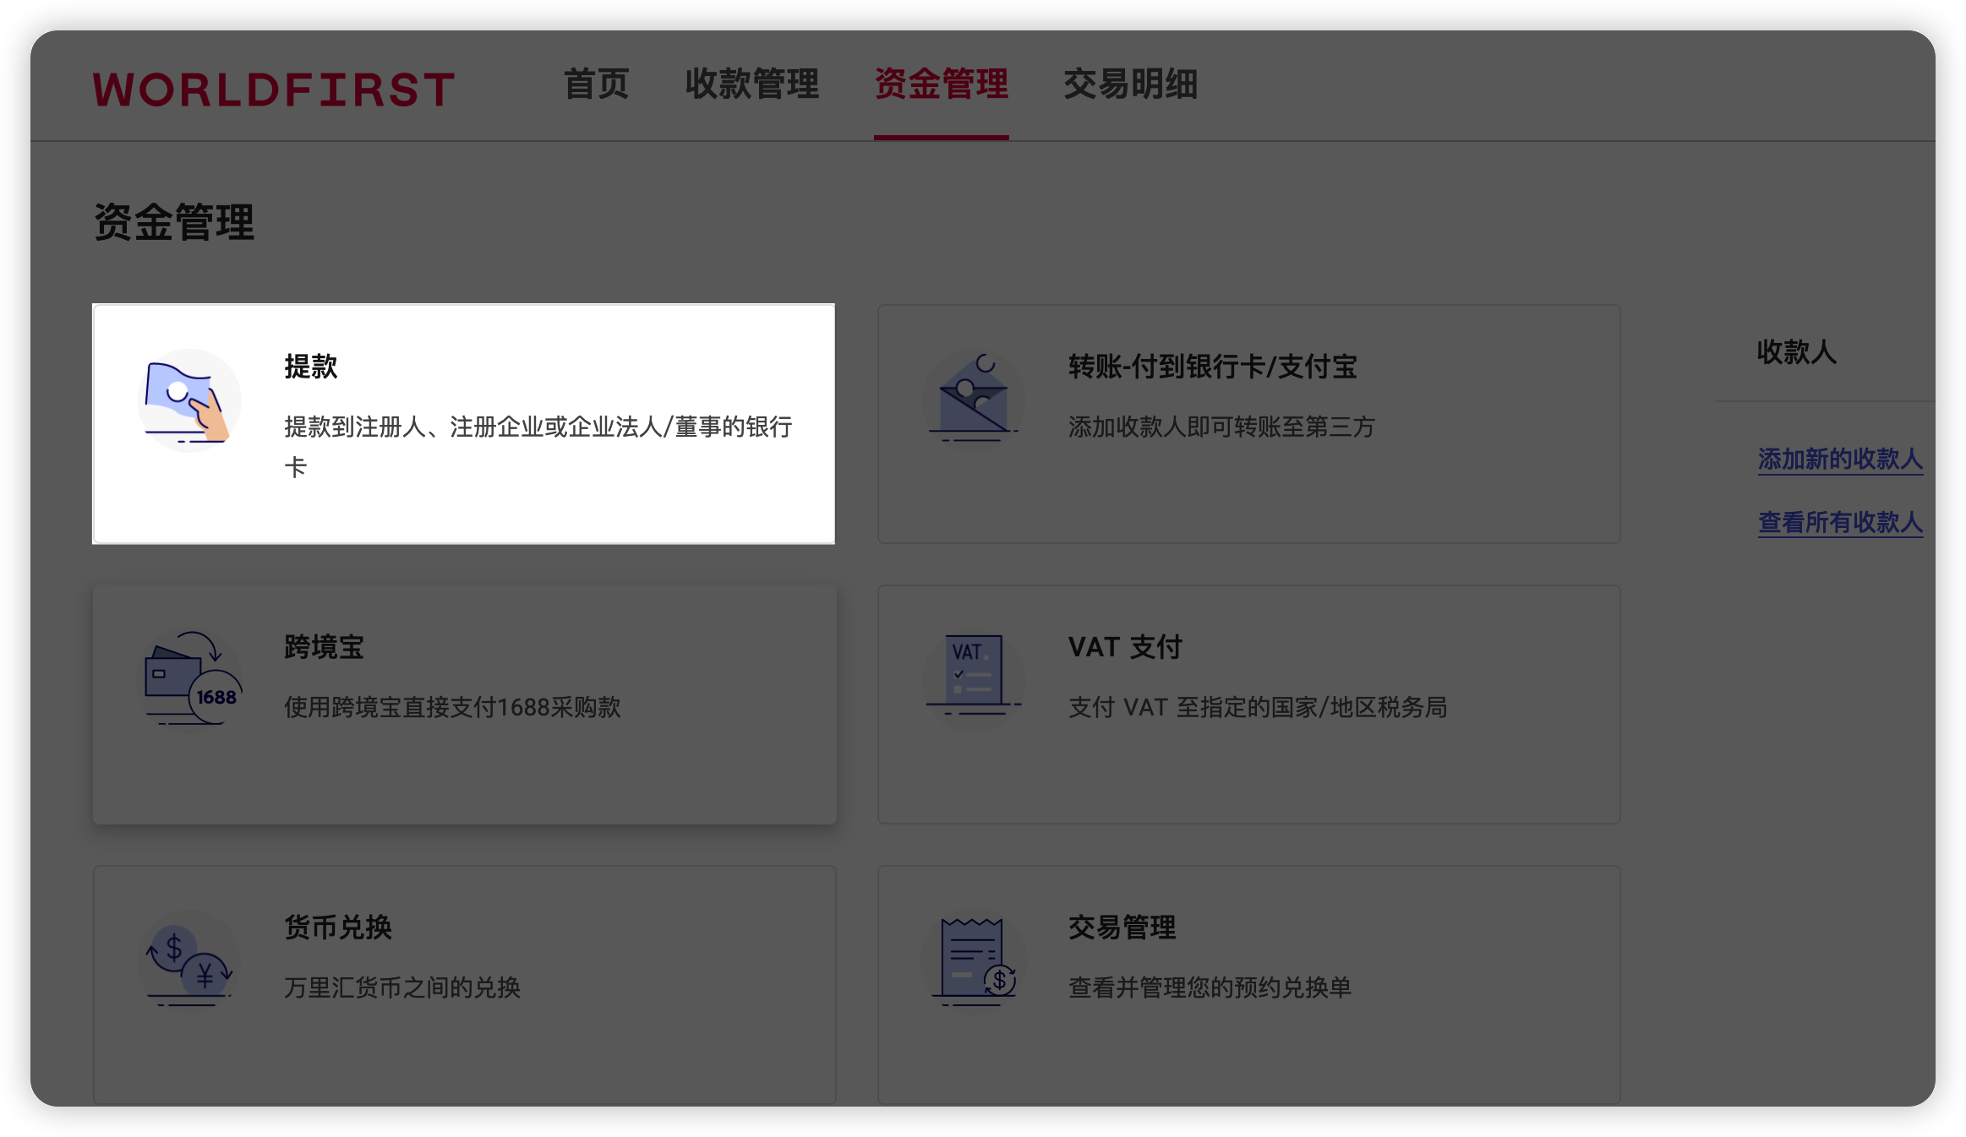This screenshot has width=1966, height=1137.
Task: Open the VAT 支付 card title
Action: [1124, 647]
